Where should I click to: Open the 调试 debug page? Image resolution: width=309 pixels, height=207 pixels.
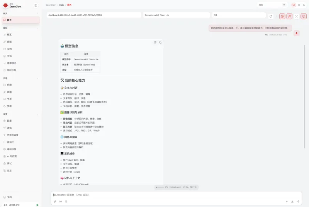coord(21,163)
